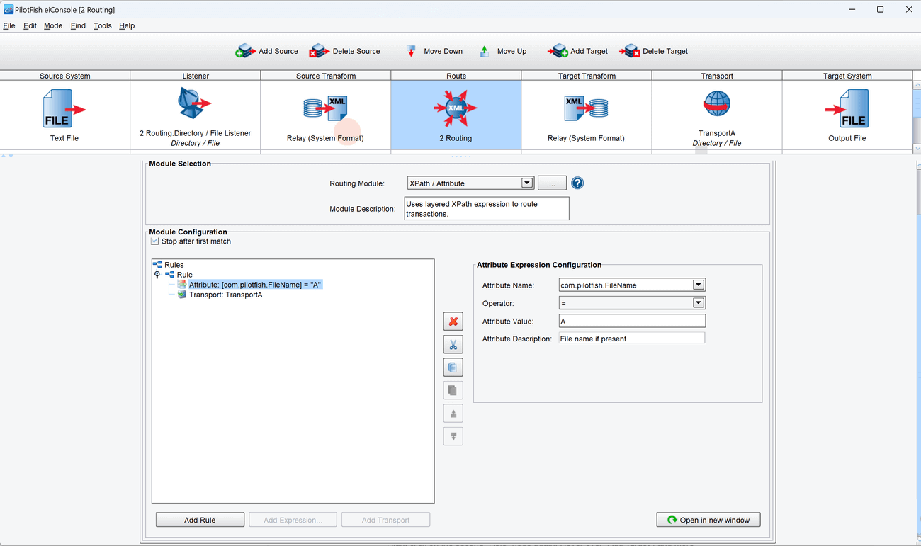Click the disabled paste icon

pos(453,390)
